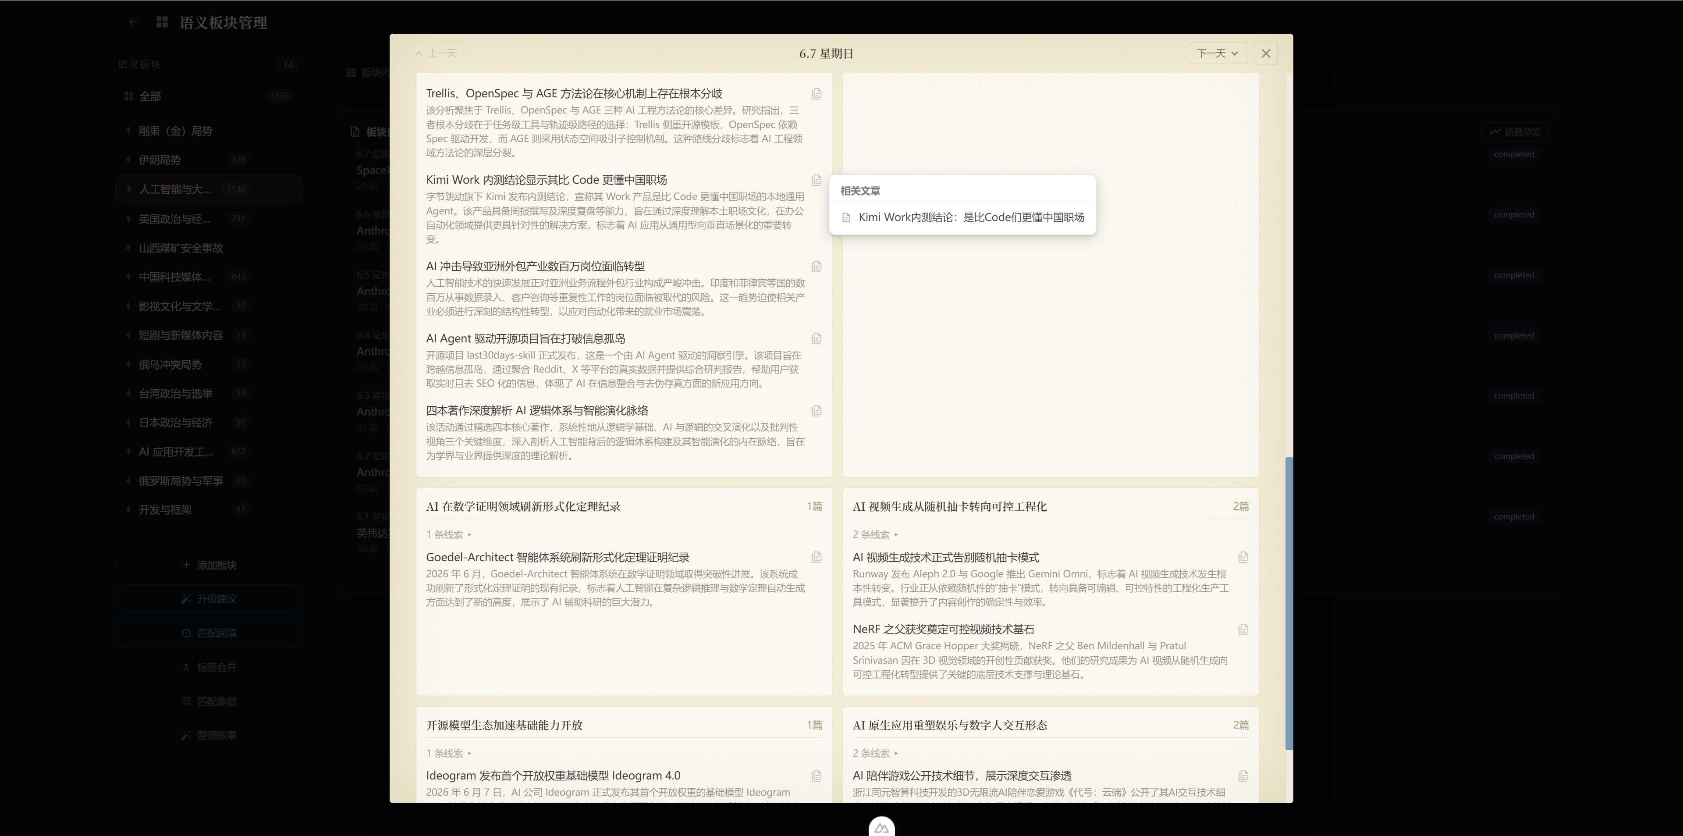The height and width of the screenshot is (836, 1683).
Task: Click AI Agent 驱动开源项目 headline
Action: [525, 338]
